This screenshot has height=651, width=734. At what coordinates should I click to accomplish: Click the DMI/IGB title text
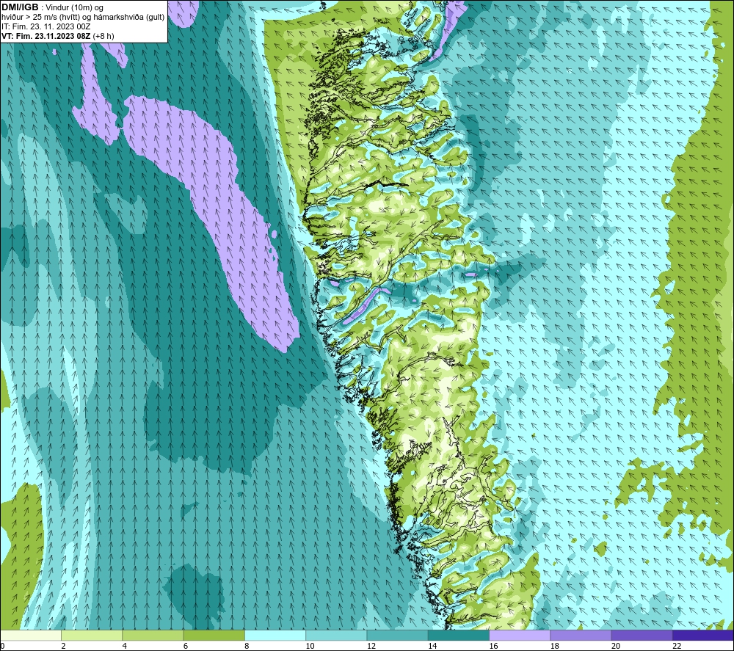click(x=20, y=7)
